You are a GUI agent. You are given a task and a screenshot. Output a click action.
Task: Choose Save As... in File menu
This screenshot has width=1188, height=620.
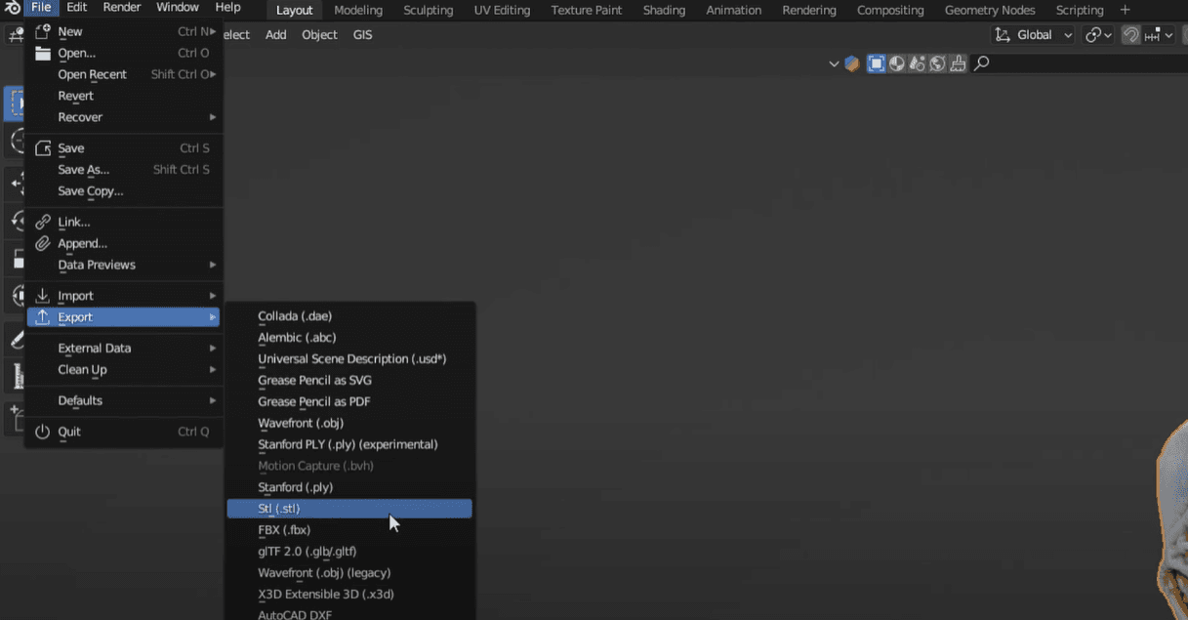click(x=124, y=170)
